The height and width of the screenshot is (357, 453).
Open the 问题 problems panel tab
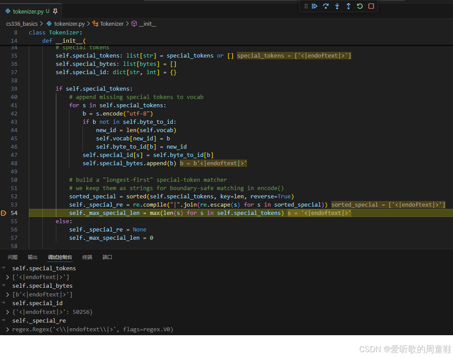coord(12,257)
